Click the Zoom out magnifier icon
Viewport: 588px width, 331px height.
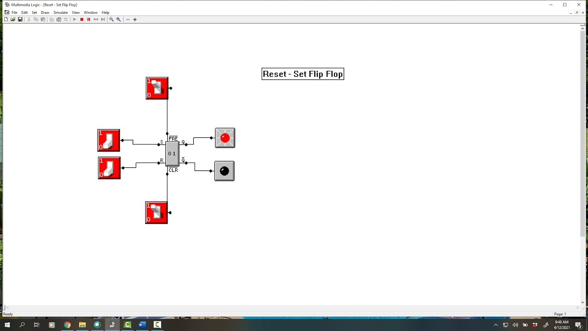tap(111, 19)
